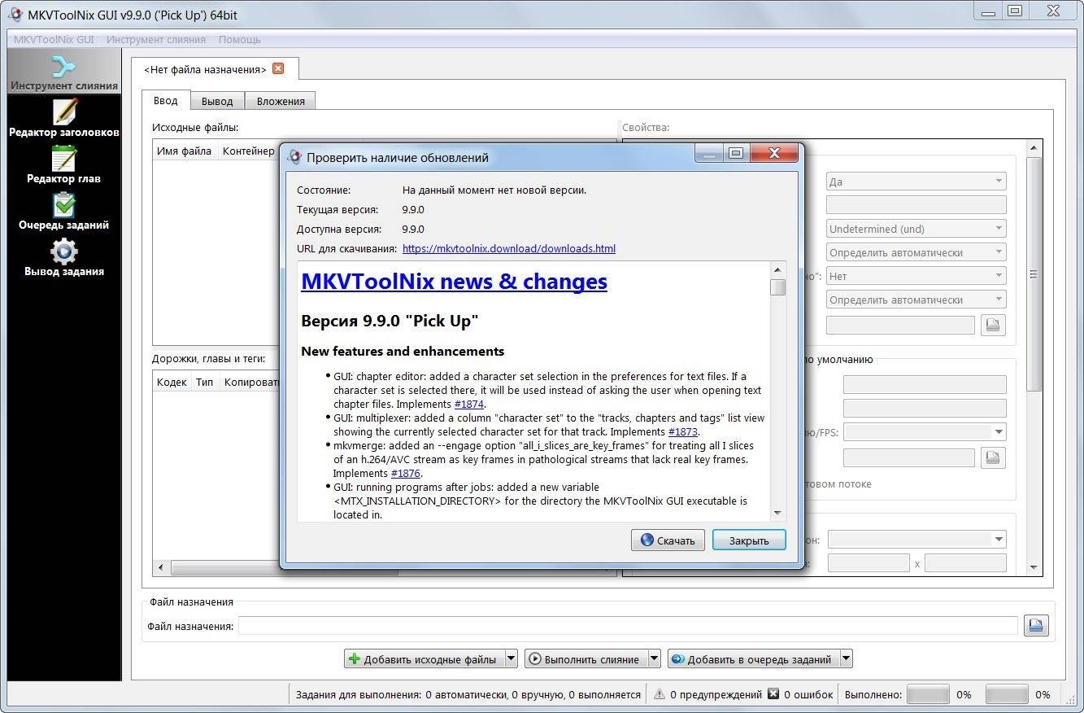Click the destination file browse icon
Viewport: 1084px width, 713px height.
1036,625
